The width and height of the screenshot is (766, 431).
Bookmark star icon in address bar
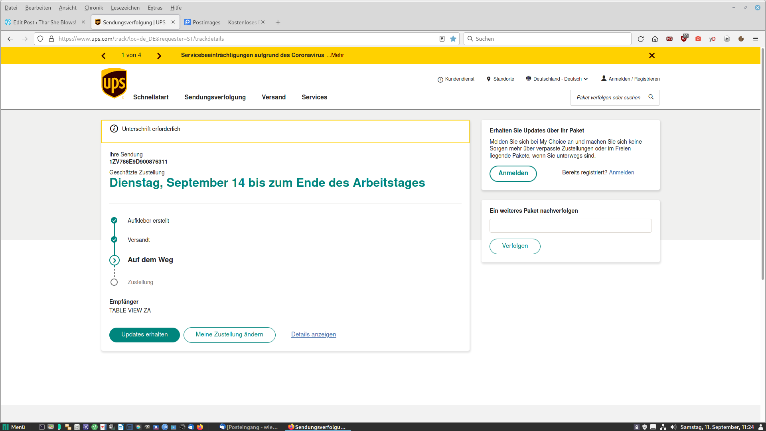click(453, 39)
